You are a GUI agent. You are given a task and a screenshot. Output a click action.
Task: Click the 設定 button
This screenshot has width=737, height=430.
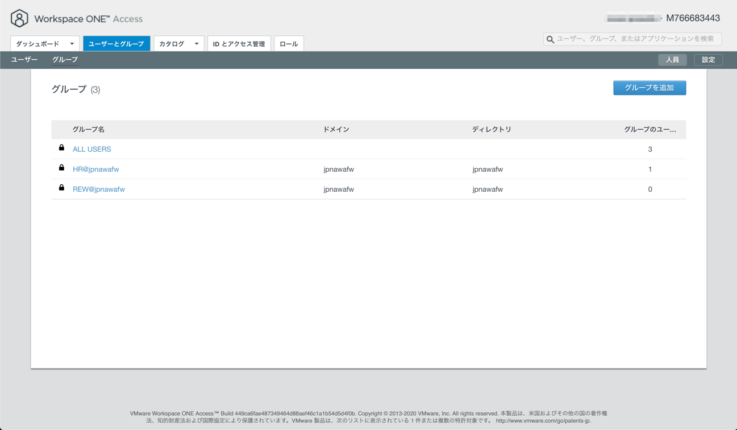click(708, 60)
